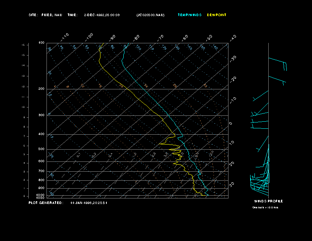
Task: Click the 300 pressure level label
Action: pyautogui.click(x=41, y=115)
